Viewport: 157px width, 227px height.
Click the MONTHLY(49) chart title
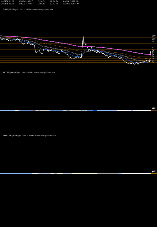pyautogui.click(x=29, y=136)
